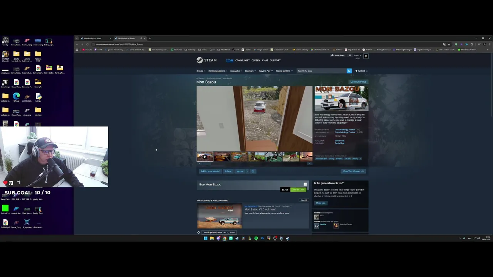Click the store search magnifier button
493x277 pixels.
(349, 71)
